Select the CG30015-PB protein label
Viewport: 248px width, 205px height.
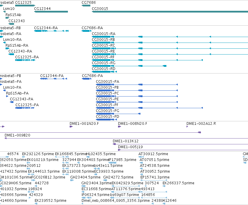[x=107, y=87]
